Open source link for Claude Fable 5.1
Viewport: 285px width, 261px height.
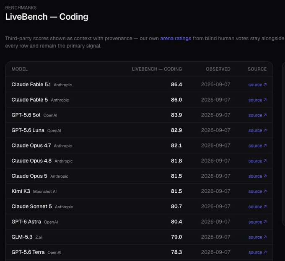257,85
